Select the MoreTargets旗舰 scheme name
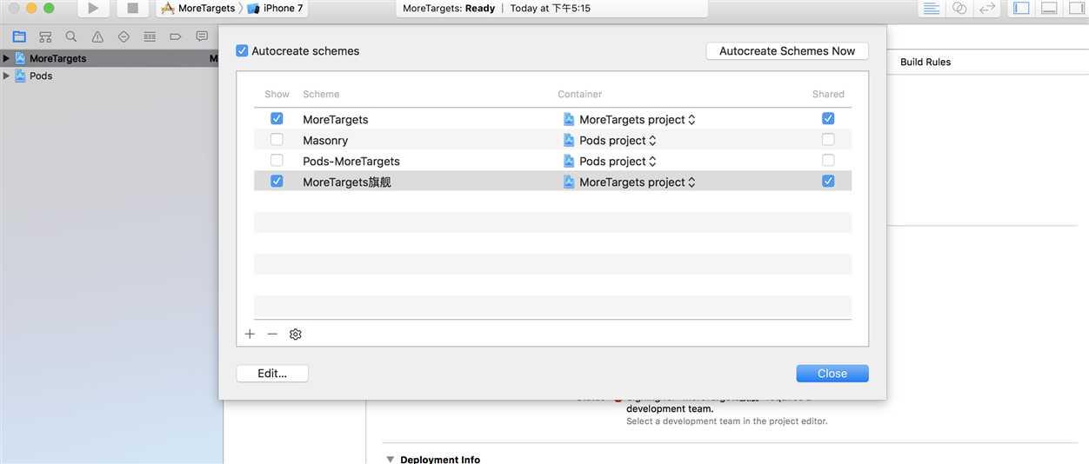Image resolution: width=1089 pixels, height=464 pixels. tap(347, 182)
